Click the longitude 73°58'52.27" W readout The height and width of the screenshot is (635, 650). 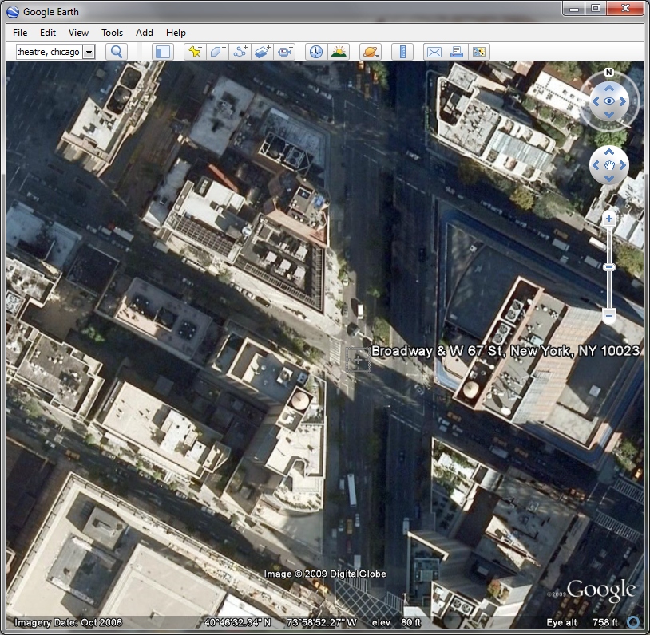(x=322, y=622)
